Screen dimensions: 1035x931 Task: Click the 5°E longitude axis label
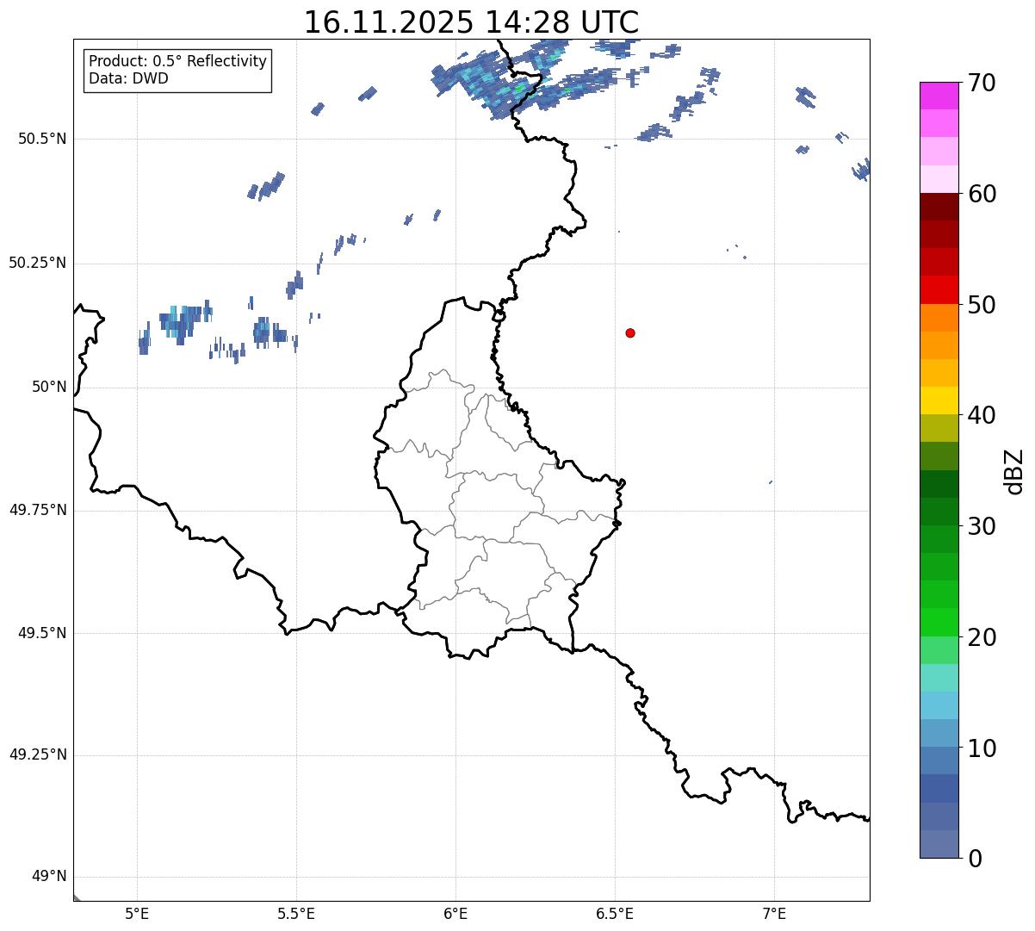137,913
